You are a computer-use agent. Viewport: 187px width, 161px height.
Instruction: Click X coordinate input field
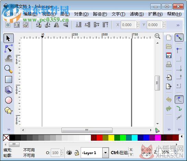coord(128,25)
